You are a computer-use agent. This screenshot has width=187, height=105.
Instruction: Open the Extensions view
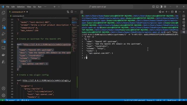(x=4, y=41)
